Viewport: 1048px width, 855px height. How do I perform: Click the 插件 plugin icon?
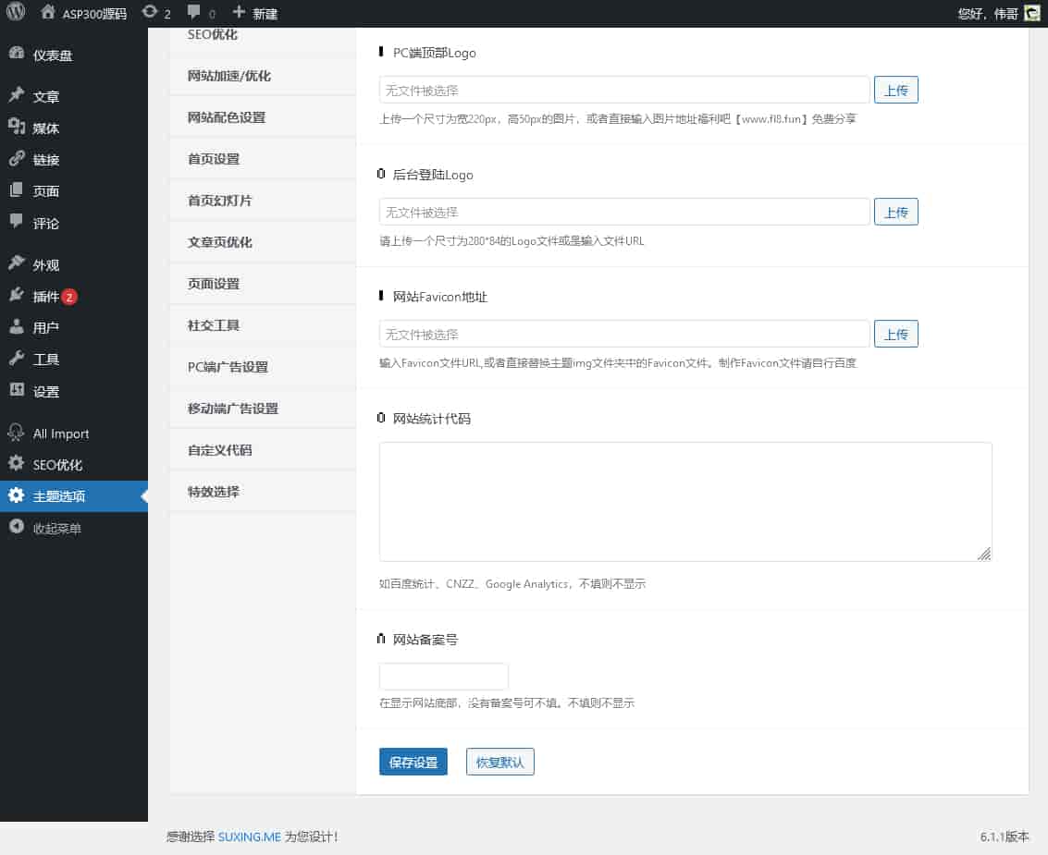pos(17,295)
